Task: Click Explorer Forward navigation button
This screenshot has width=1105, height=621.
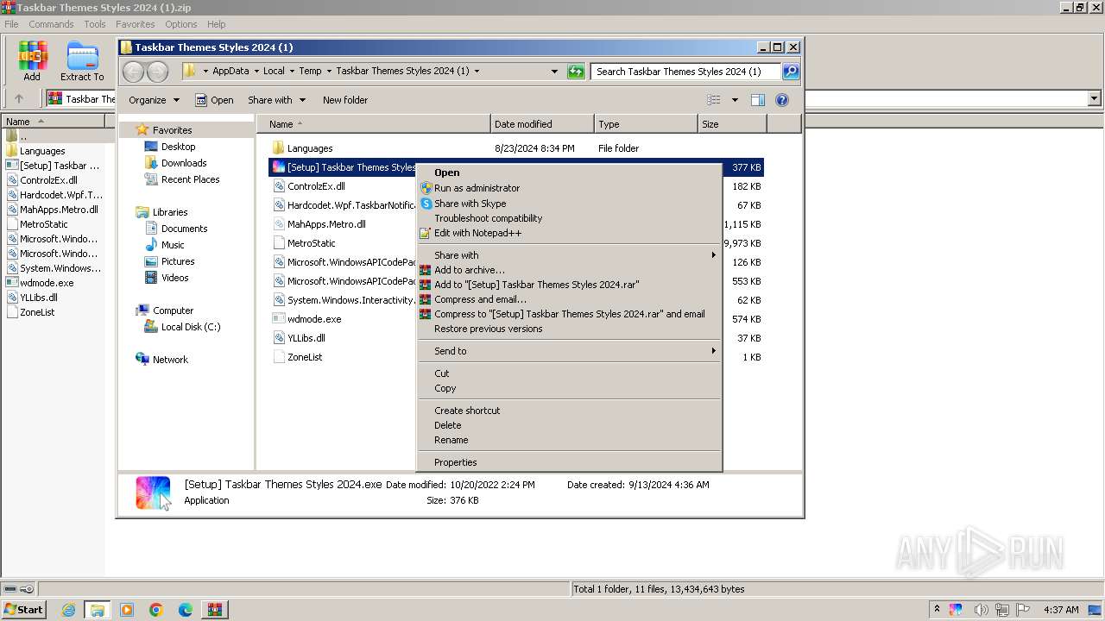Action: [x=157, y=72]
